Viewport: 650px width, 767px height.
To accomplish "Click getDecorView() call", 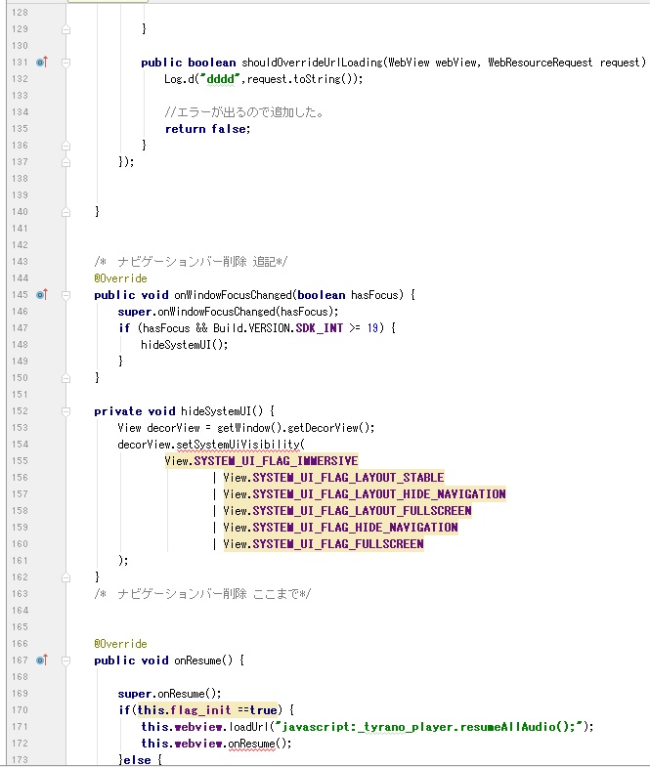I will [330, 428].
